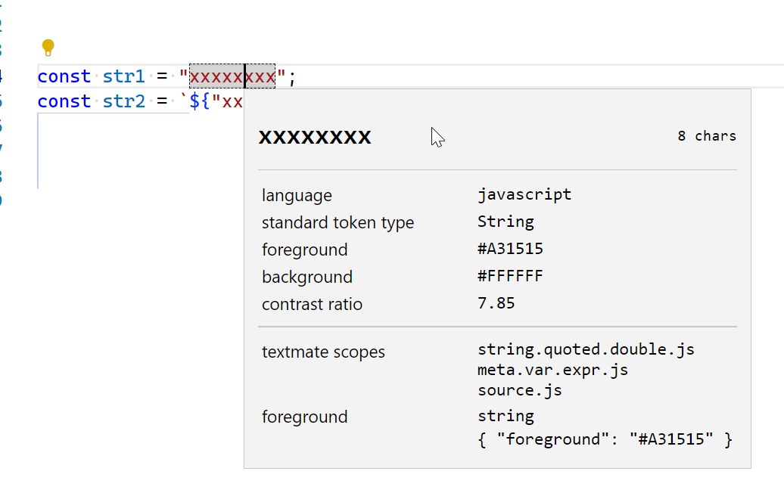Click the '${' template expression on the str2 line
The image size is (784, 493).
click(200, 101)
